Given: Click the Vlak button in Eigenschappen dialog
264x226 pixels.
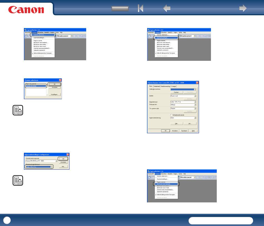Looking at the screenshot, I should coord(177,124).
